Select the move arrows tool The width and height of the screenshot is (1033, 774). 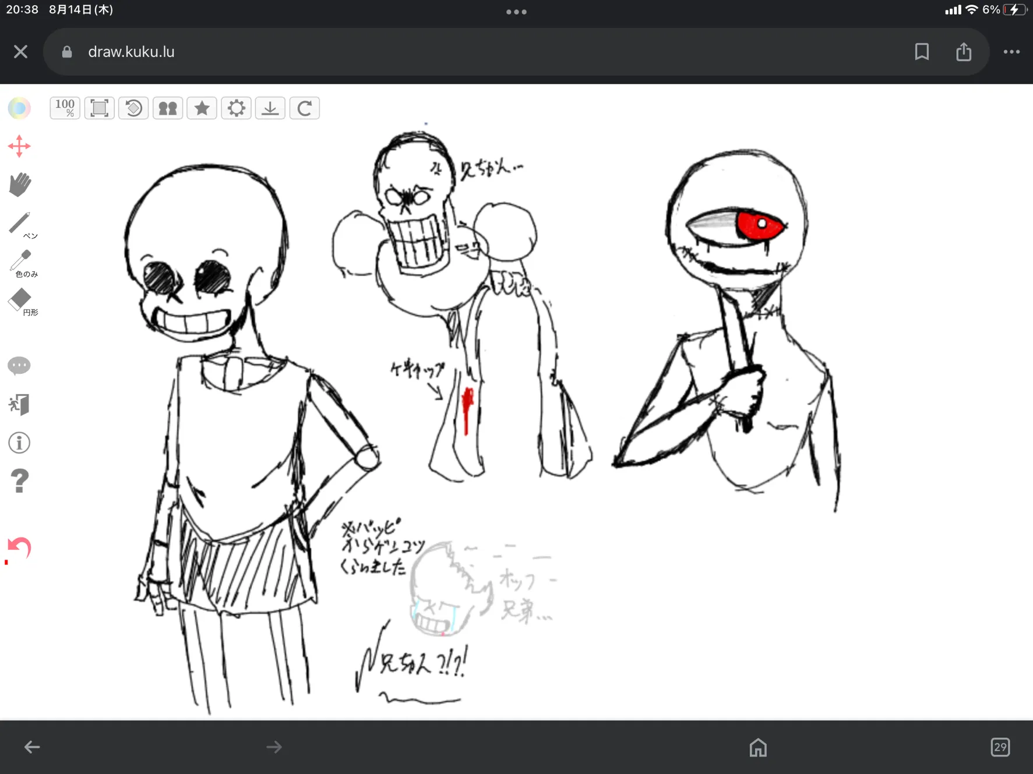click(19, 146)
